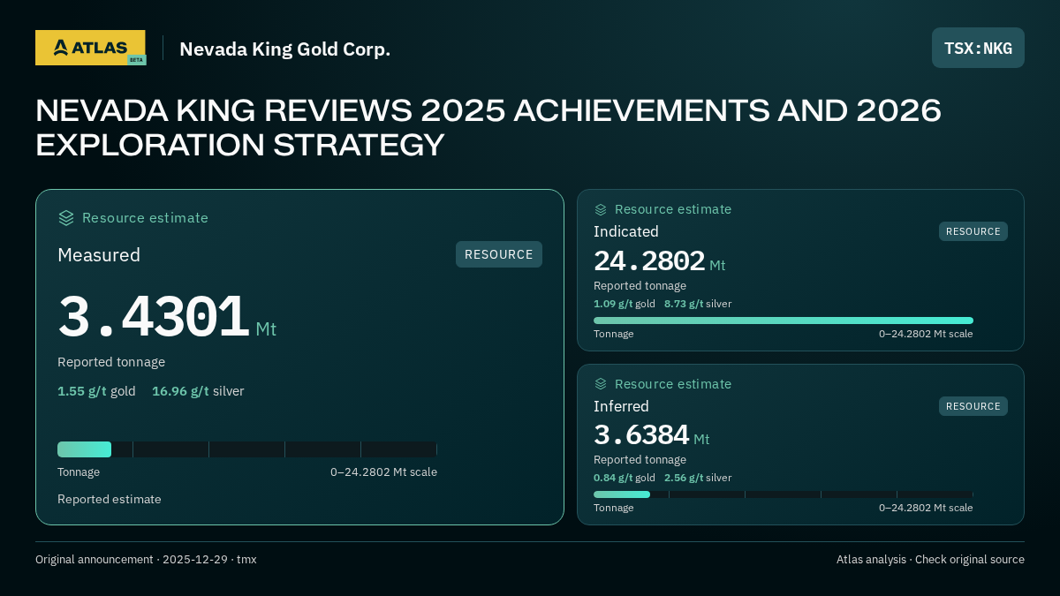Click the Atlas logo badge
The image size is (1060, 596).
(90, 48)
